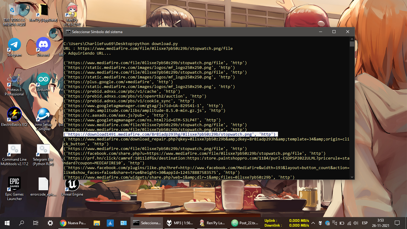Open the Discord desktop shortcut
The width and height of the screenshot is (407, 229).
pyautogui.click(x=43, y=45)
